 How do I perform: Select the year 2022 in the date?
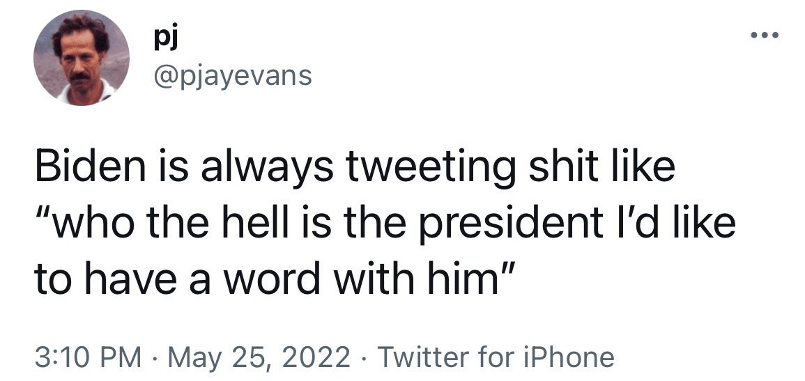320,357
